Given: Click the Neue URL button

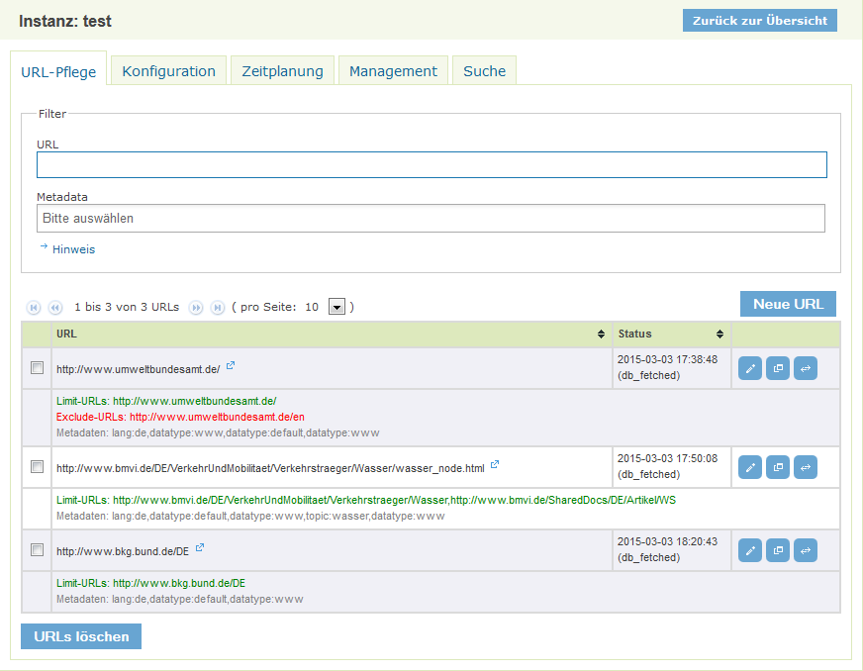Looking at the screenshot, I should (788, 304).
